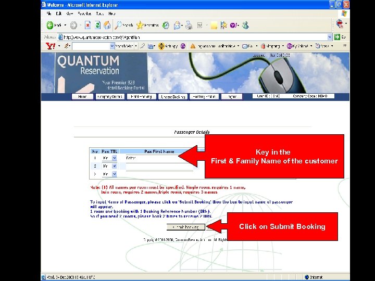
Task: Open the Search Web options dropdown arrow
Action: [x=136, y=46]
